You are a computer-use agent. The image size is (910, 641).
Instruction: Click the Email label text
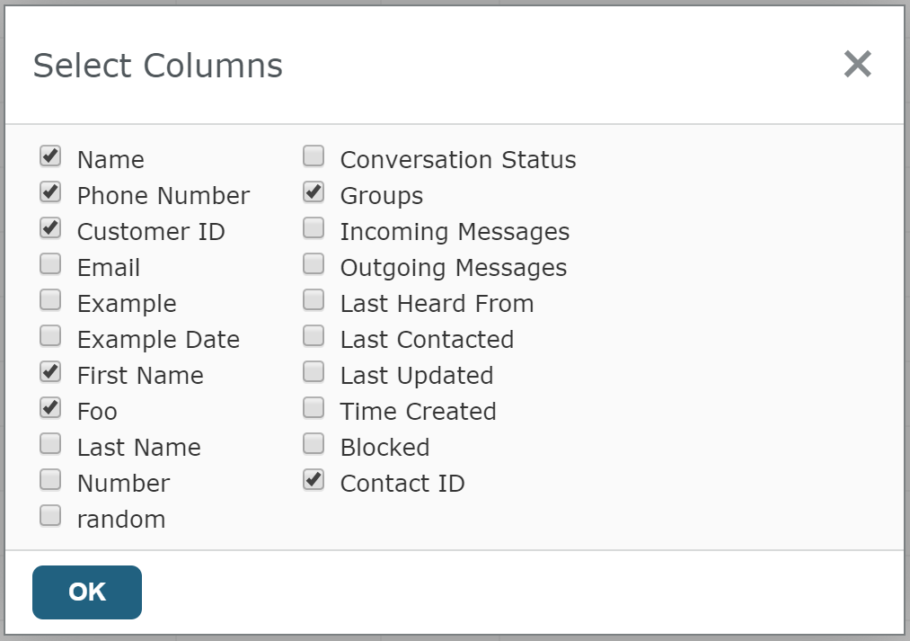pyautogui.click(x=109, y=268)
